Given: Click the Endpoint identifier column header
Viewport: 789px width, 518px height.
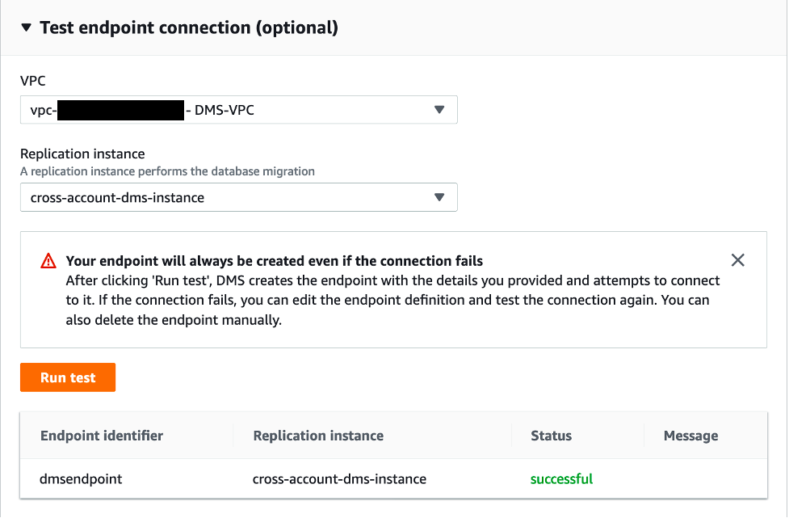Looking at the screenshot, I should [102, 436].
